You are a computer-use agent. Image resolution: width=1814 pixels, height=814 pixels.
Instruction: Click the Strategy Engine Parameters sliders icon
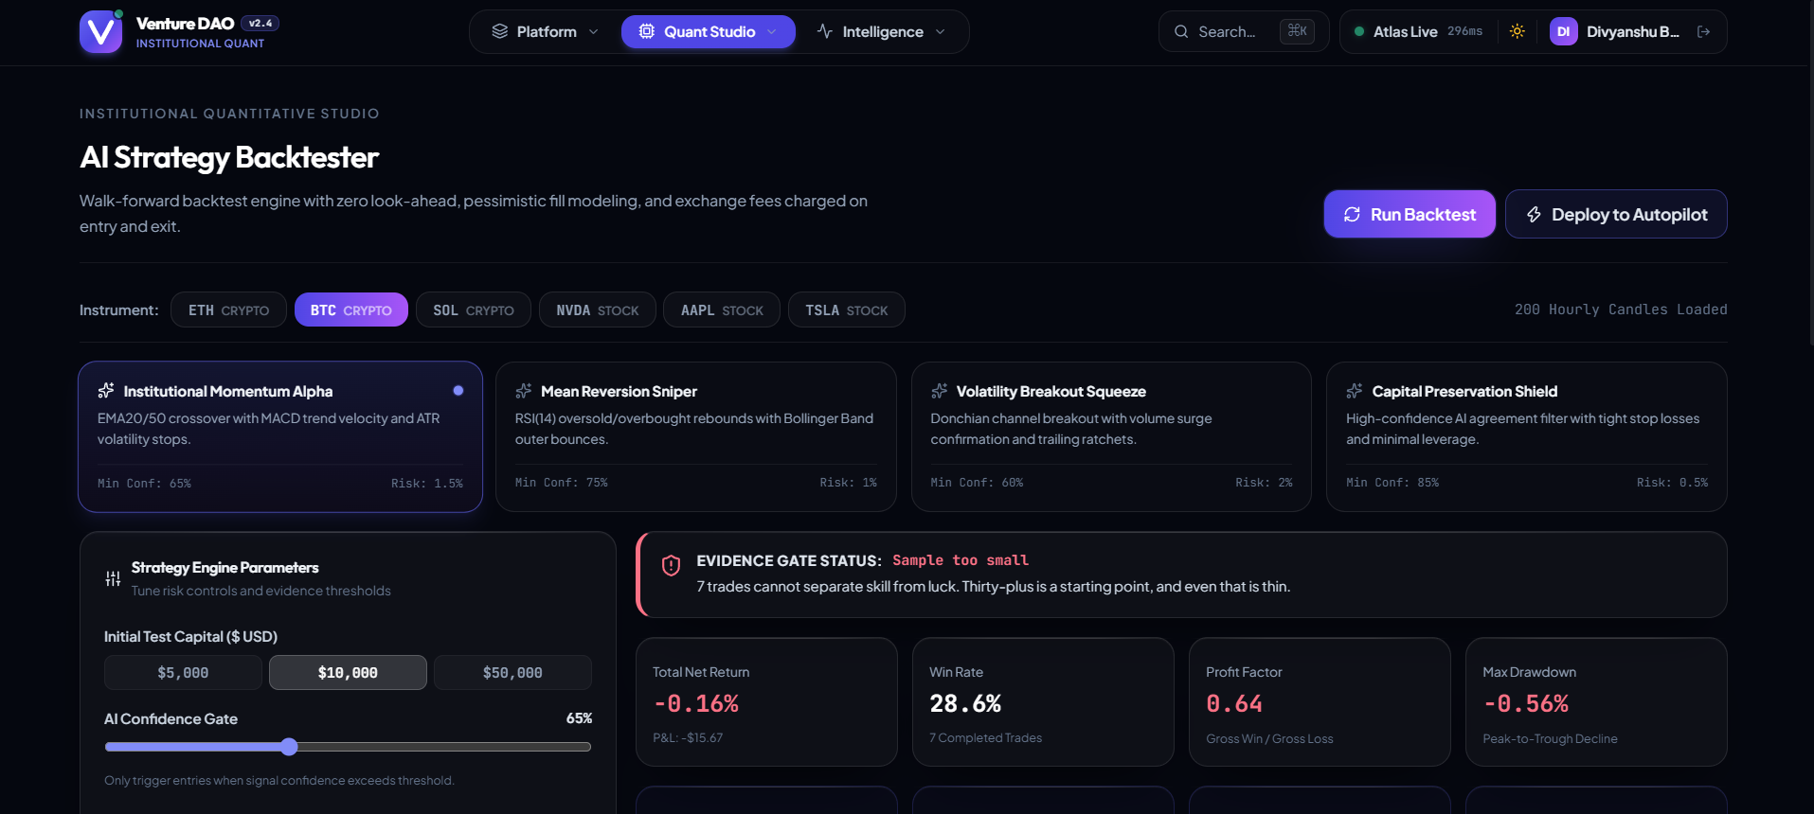point(113,578)
